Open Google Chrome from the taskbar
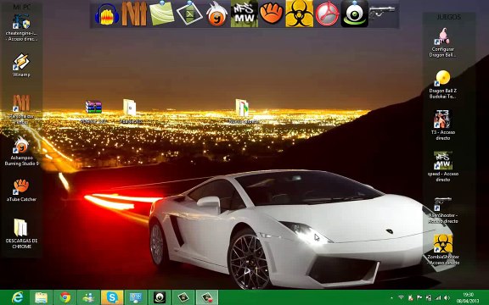The height and width of the screenshot is (305, 489). (x=65, y=297)
